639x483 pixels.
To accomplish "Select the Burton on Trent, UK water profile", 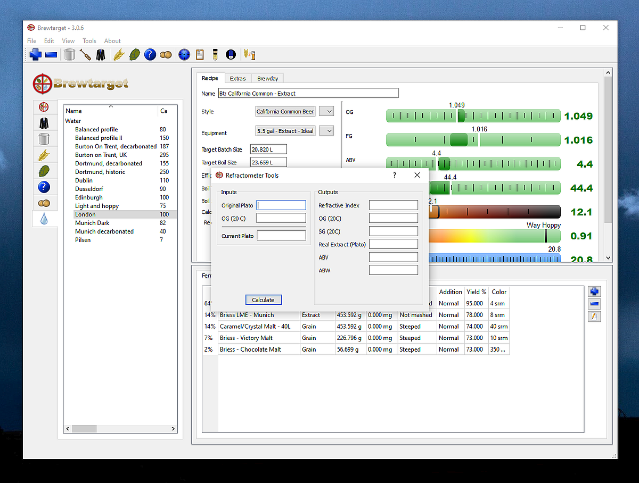I will pos(101,155).
